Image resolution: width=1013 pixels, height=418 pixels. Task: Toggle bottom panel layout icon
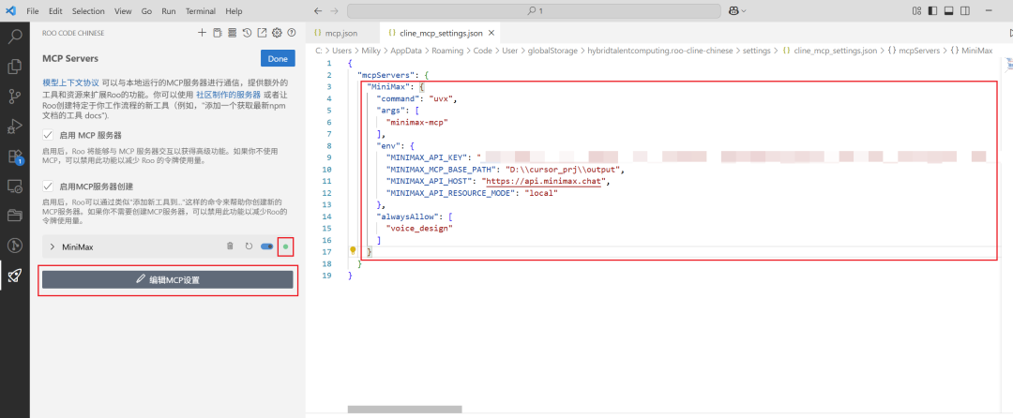949,11
